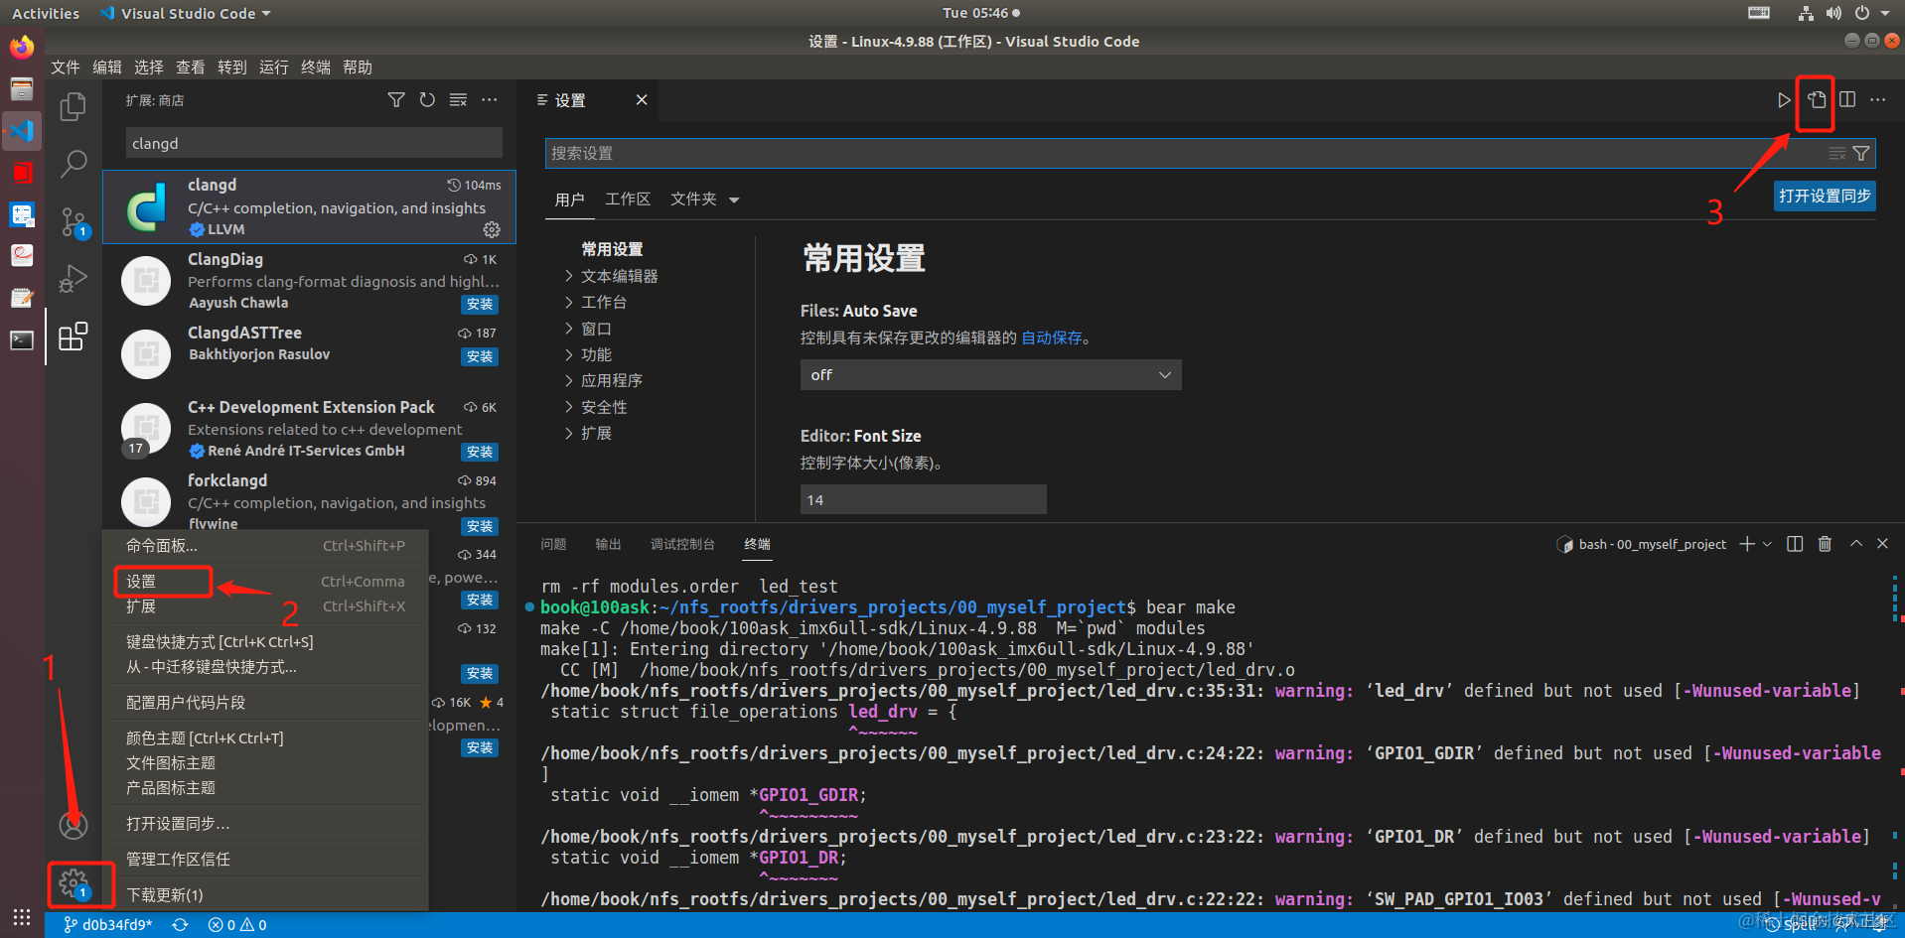The image size is (1905, 938).
Task: Click the Font Size value field
Action: [923, 499]
